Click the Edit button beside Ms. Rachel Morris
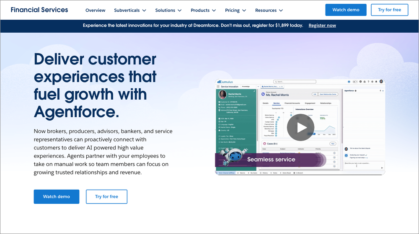The image size is (419, 234). point(315,94)
